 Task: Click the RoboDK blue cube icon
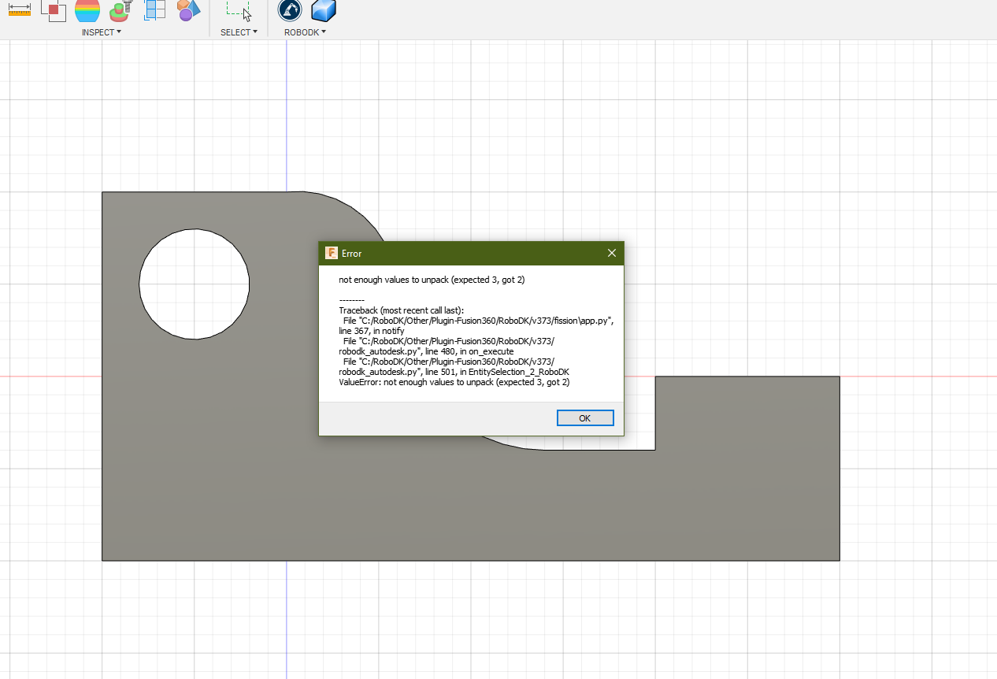pyautogui.click(x=324, y=10)
